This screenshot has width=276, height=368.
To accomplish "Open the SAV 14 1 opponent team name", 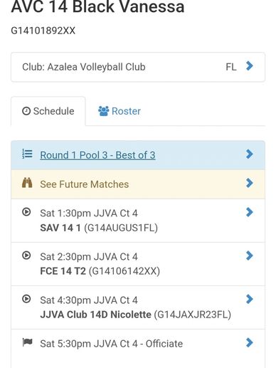I will 60,228.
